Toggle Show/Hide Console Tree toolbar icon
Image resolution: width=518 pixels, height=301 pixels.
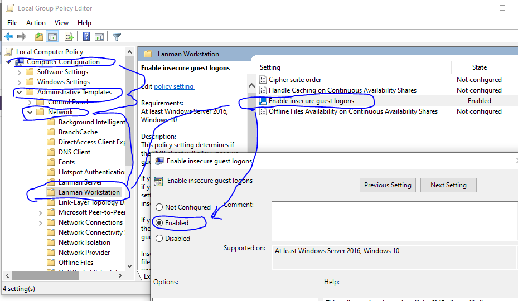tap(52, 37)
